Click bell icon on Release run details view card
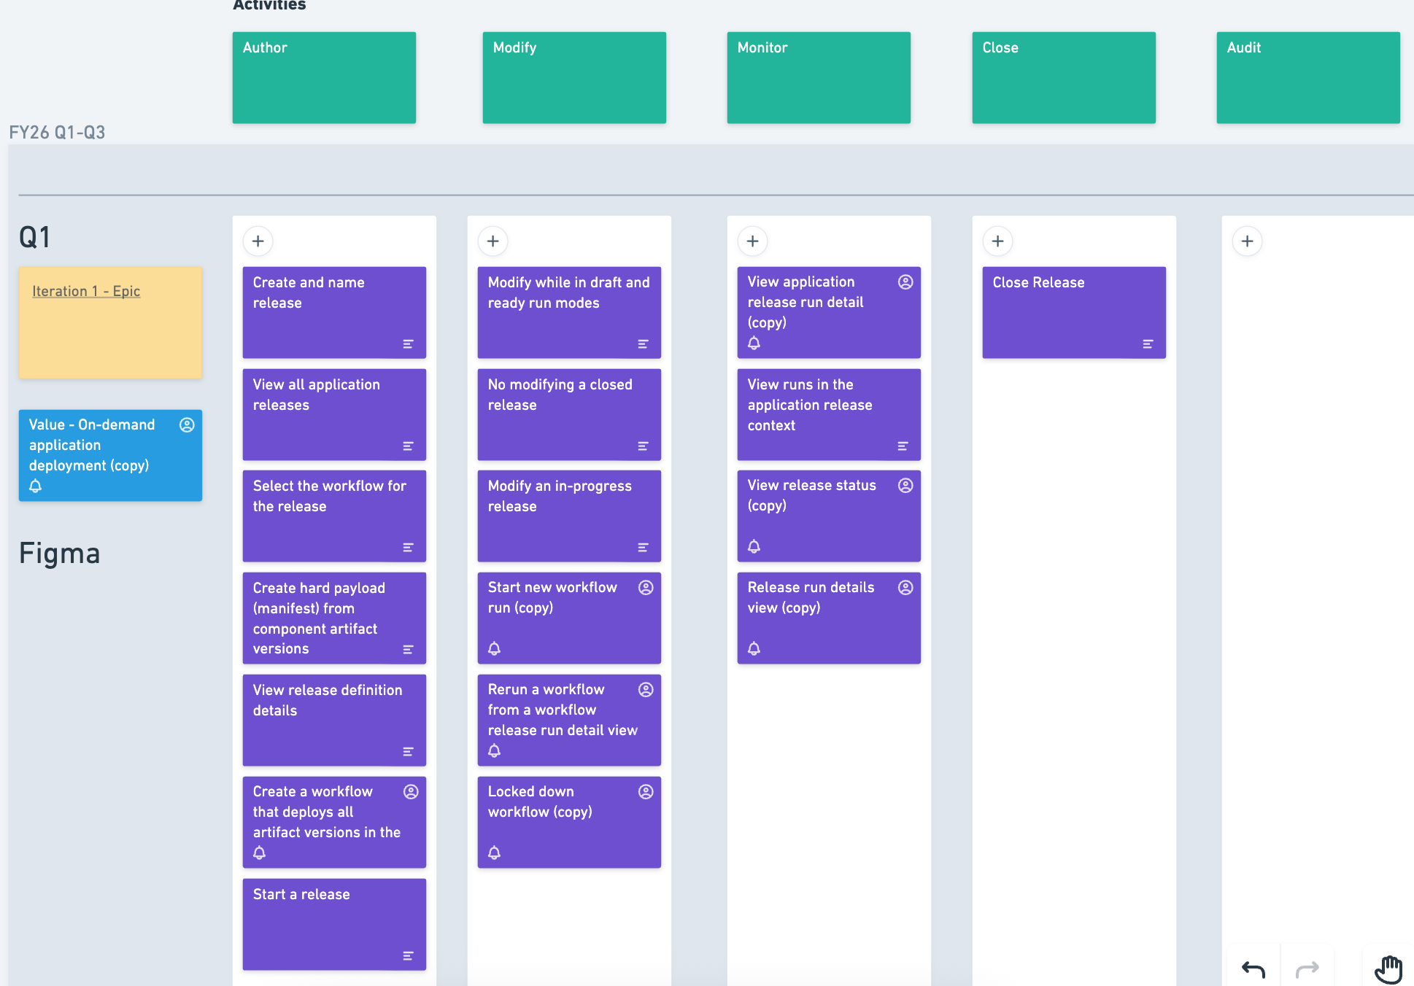The width and height of the screenshot is (1414, 986). click(754, 648)
